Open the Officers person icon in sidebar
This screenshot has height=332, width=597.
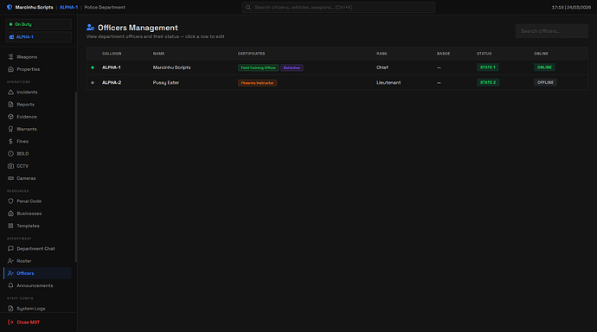10,273
